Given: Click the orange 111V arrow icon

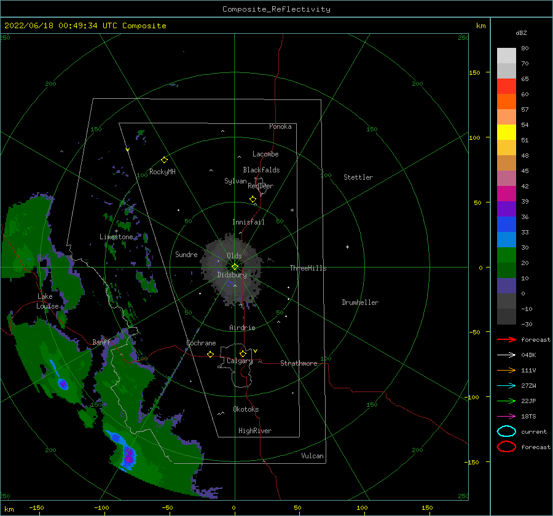Looking at the screenshot, I should [506, 370].
